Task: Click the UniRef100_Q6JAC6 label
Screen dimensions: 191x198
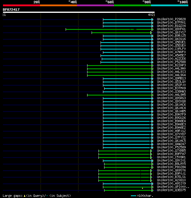Action: point(171,105)
